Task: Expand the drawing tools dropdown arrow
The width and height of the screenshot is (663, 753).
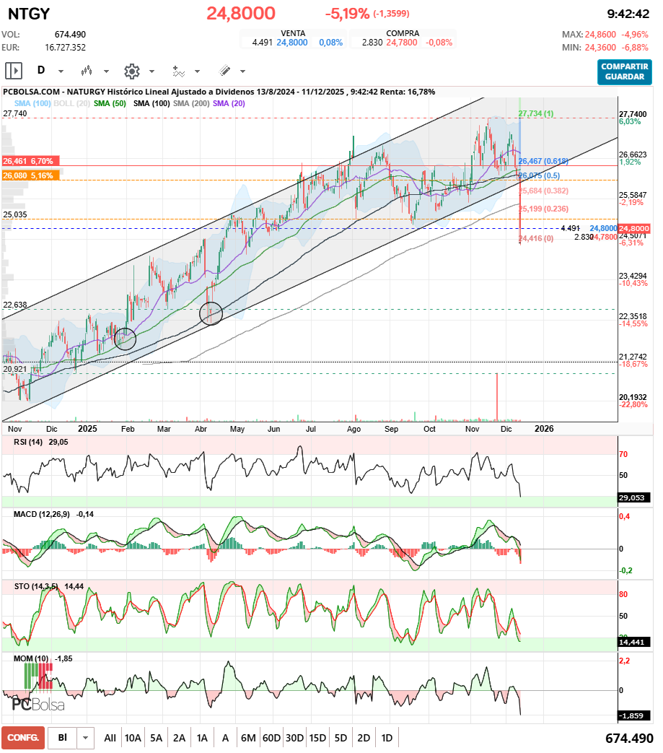Action: pos(243,71)
